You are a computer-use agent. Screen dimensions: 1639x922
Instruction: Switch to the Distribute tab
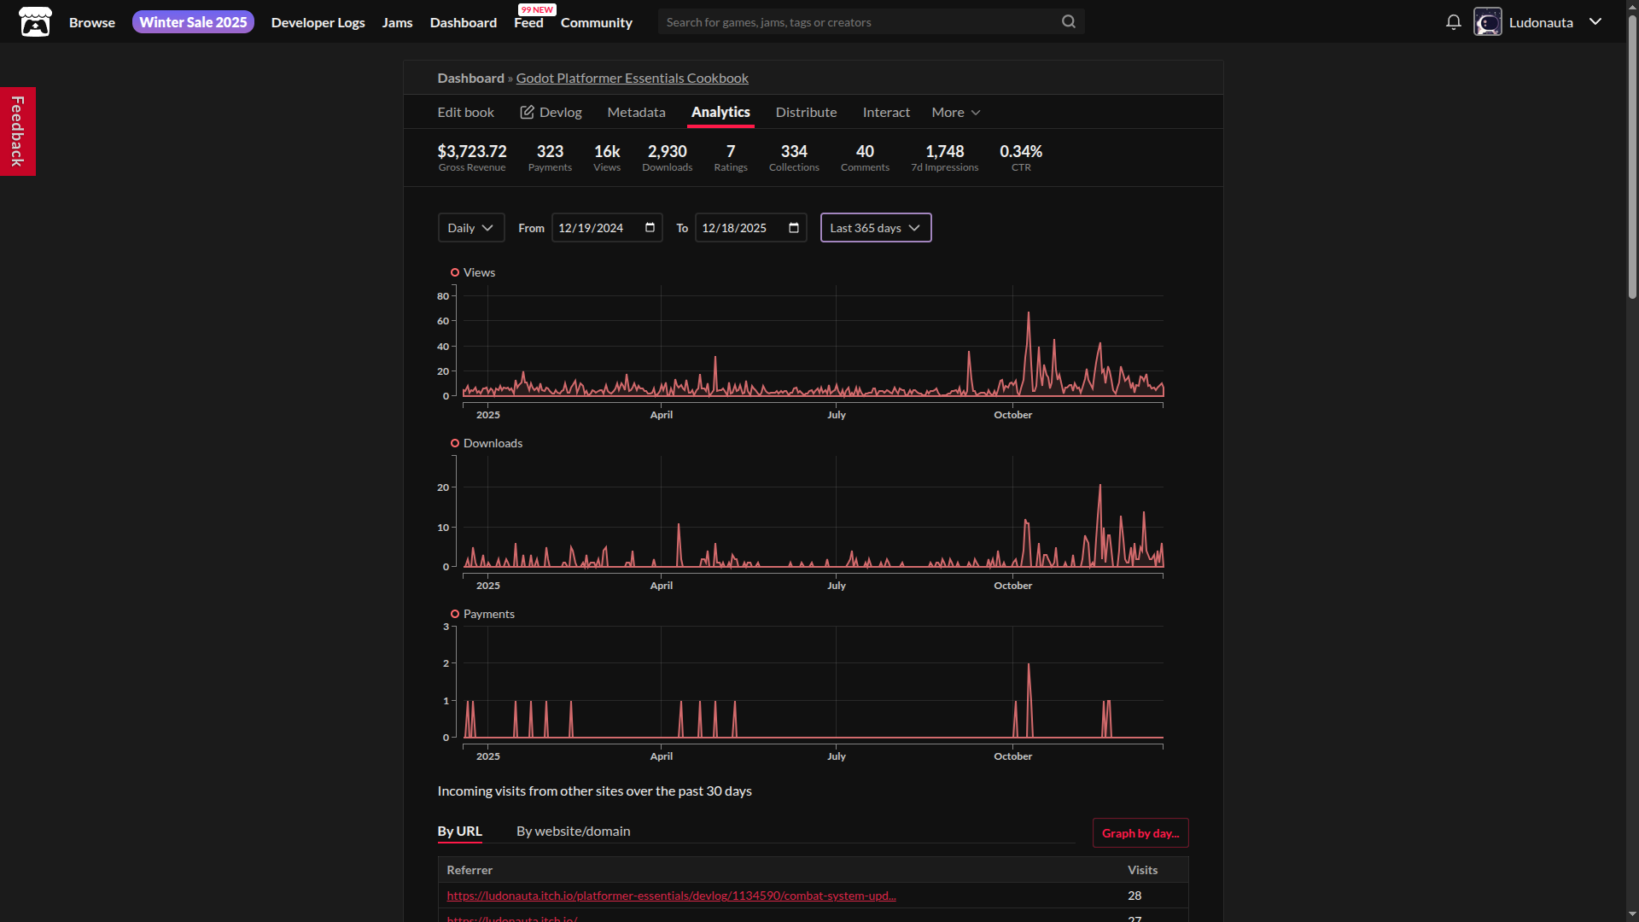[805, 113]
